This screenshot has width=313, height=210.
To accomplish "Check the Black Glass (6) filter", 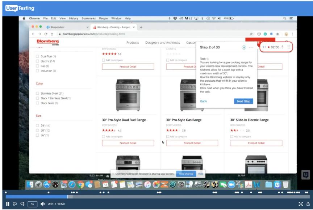I will [x=37, y=103].
